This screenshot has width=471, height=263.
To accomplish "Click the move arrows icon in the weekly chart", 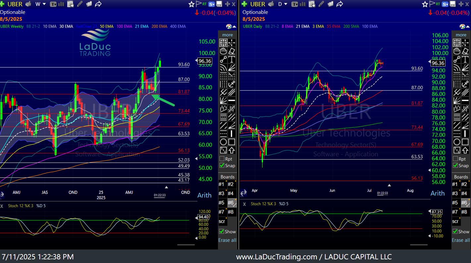I will [227, 4].
